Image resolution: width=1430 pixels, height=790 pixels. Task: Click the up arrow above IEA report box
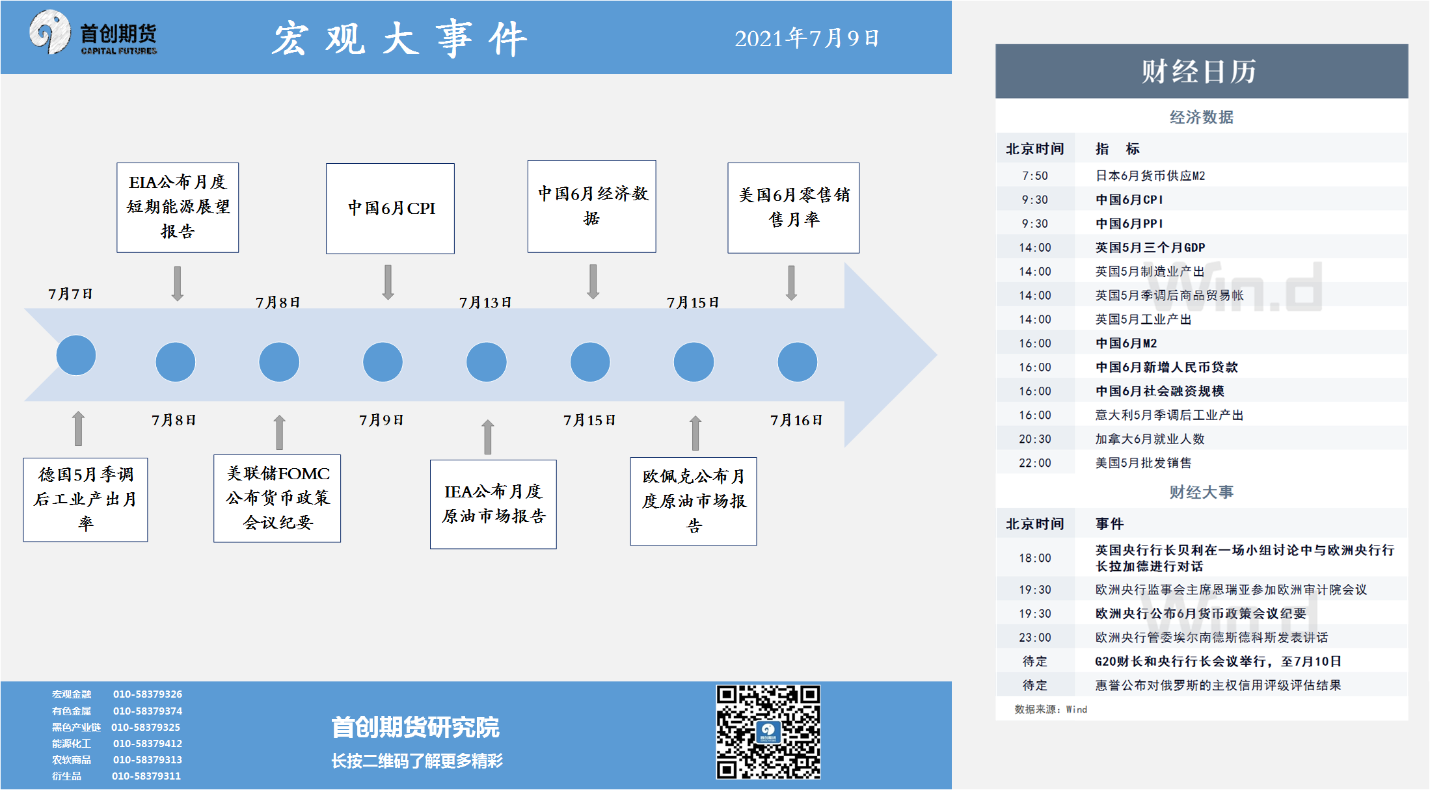(488, 437)
